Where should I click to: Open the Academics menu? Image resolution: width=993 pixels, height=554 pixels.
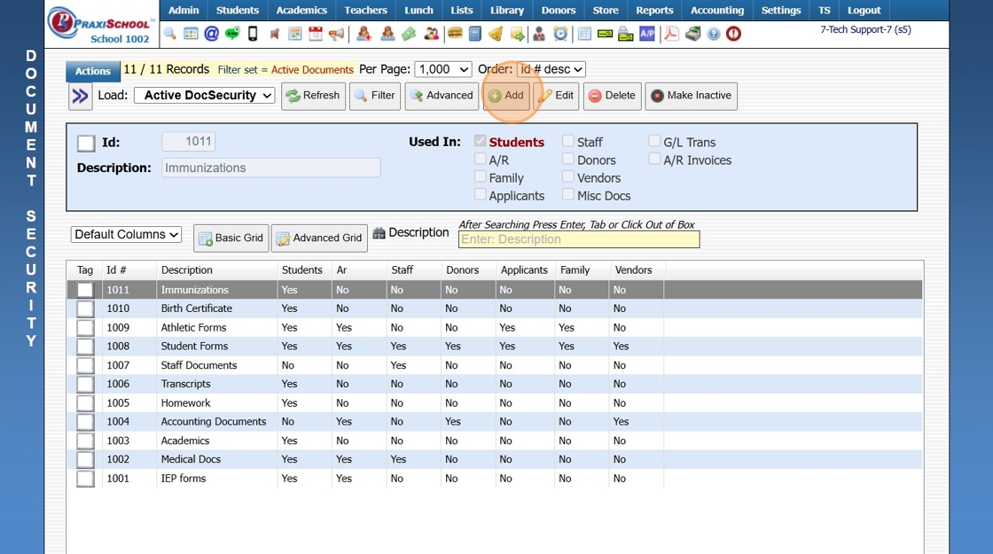301,11
